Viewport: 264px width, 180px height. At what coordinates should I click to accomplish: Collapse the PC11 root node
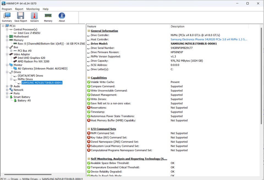(x=3, y=26)
